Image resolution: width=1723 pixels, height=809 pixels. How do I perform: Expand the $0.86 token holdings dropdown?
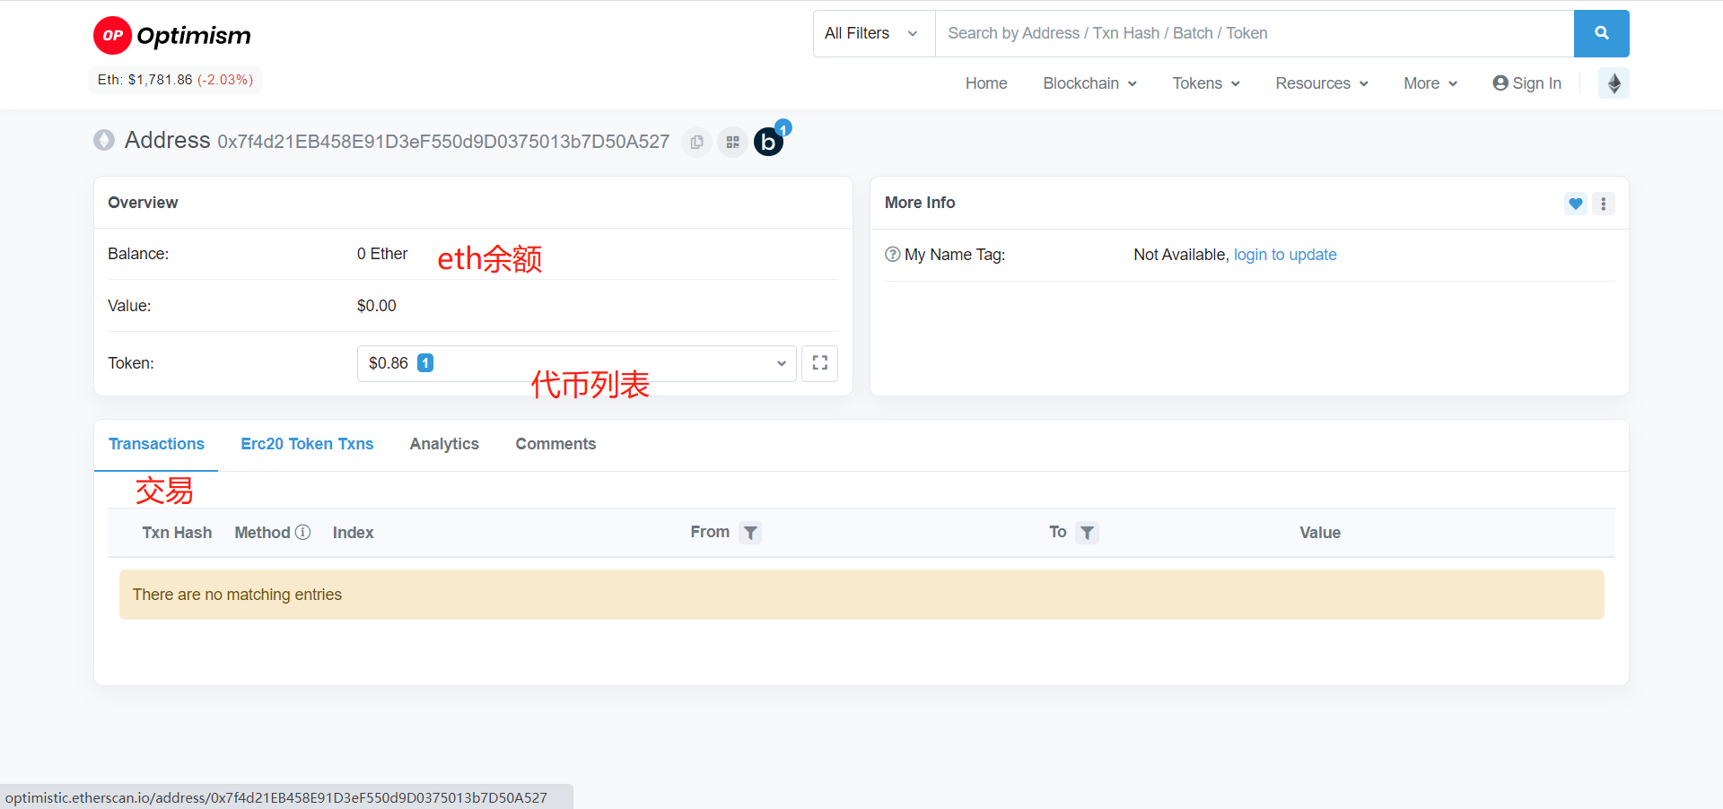coord(780,363)
